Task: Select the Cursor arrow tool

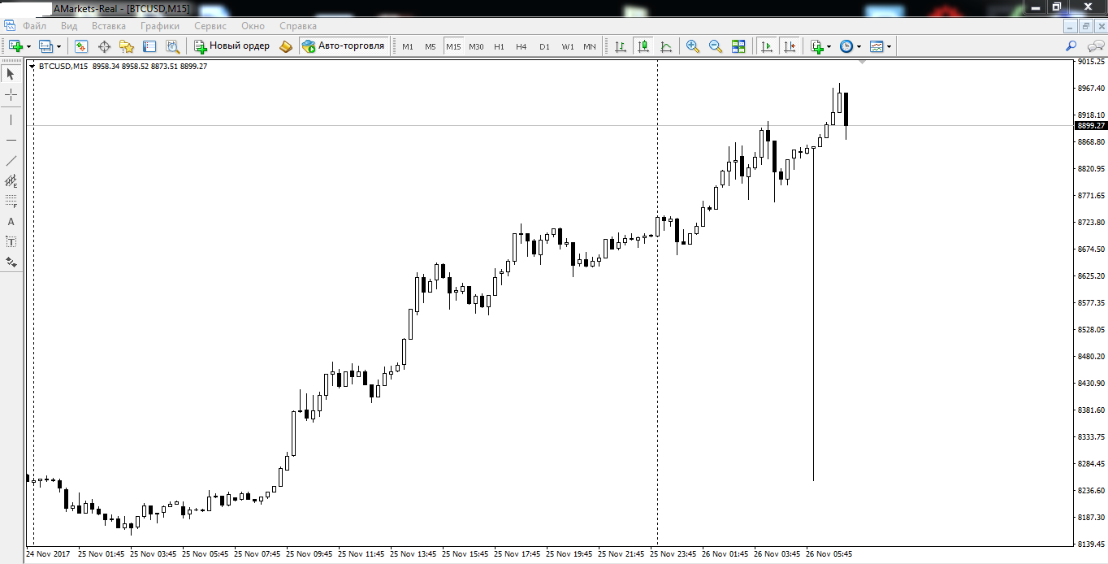Action: pyautogui.click(x=11, y=74)
